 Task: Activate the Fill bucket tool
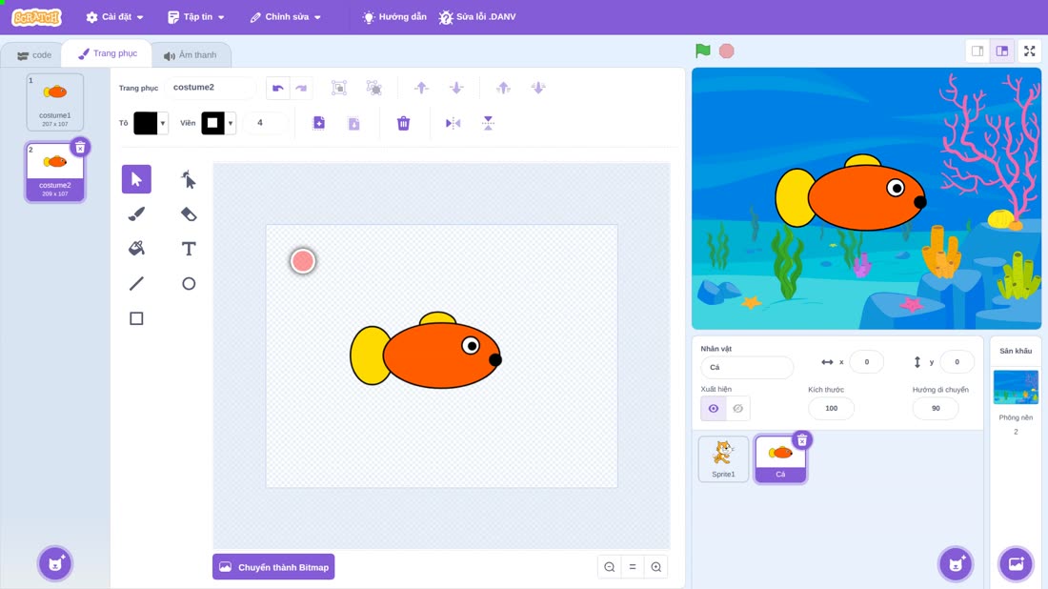pos(136,249)
